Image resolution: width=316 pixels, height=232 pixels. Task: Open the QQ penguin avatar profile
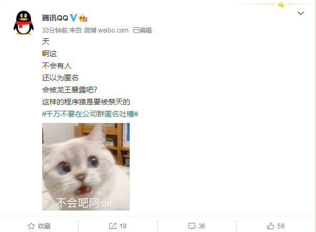(24, 23)
